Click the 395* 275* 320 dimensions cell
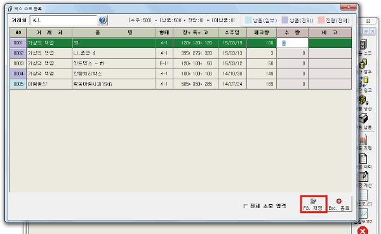Screen dimensions: 381x234 click(x=196, y=53)
